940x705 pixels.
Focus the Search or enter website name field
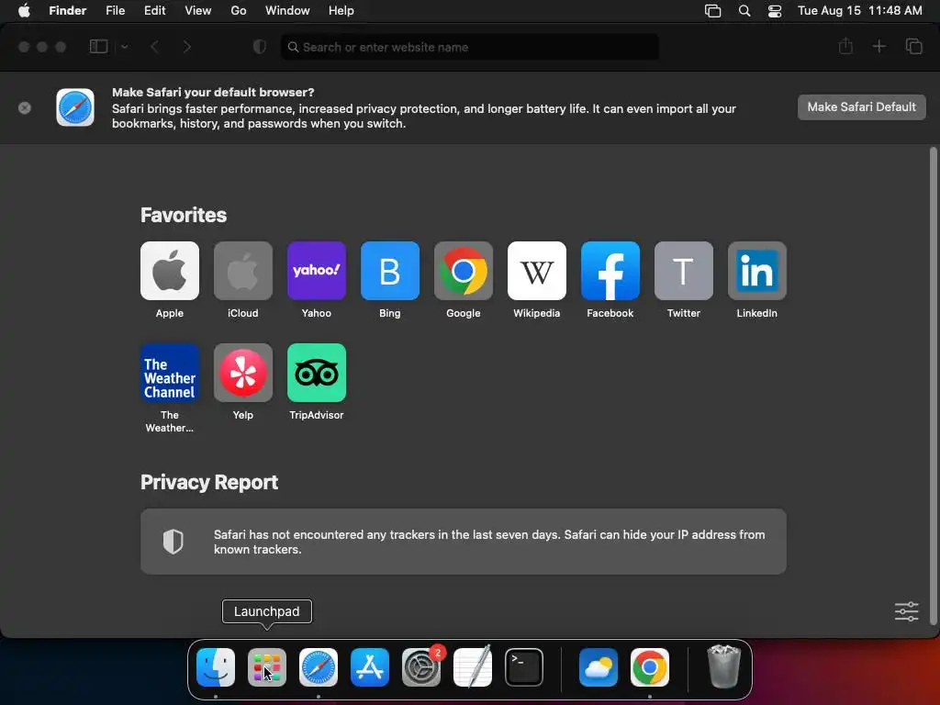pyautogui.click(x=470, y=47)
